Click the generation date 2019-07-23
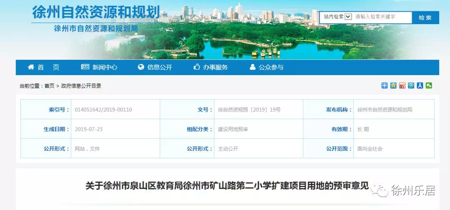Viewport: 450px width, 210px height. click(88, 129)
